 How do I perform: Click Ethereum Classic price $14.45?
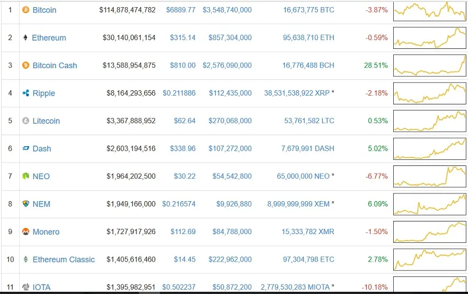click(x=185, y=259)
